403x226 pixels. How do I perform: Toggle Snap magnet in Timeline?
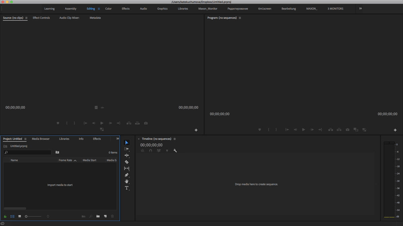(x=150, y=151)
